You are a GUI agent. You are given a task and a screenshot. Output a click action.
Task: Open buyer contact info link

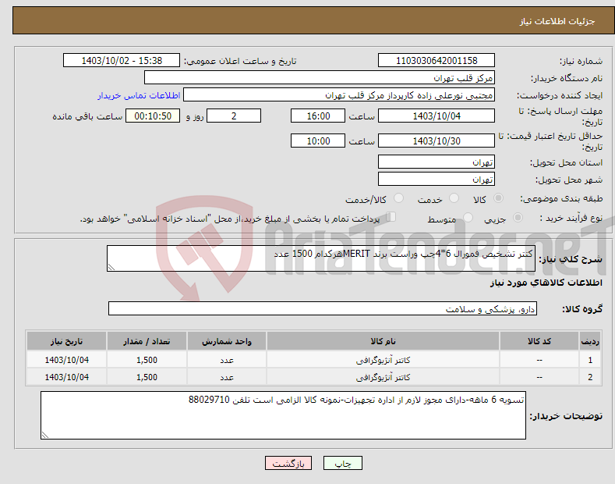[139, 95]
